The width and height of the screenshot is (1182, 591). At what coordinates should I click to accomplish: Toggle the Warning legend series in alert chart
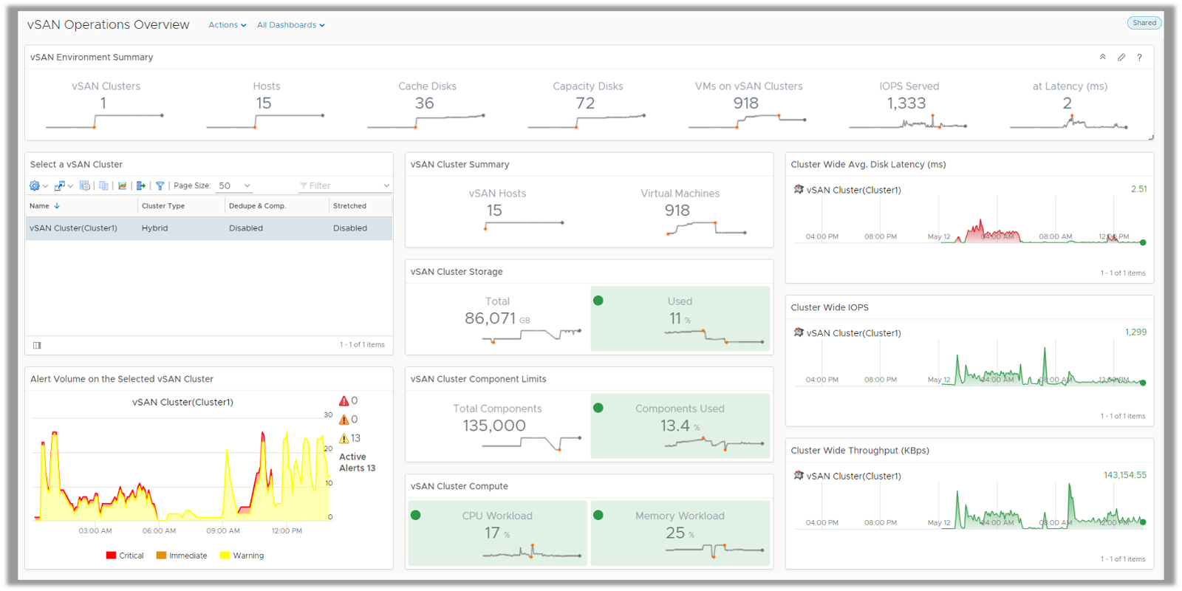(x=242, y=556)
